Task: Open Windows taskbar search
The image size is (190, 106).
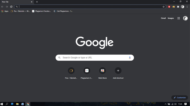Action: pyautogui.click(x=7, y=104)
